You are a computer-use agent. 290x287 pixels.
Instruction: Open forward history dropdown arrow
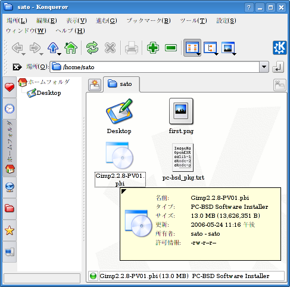pyautogui.click(x=42, y=54)
